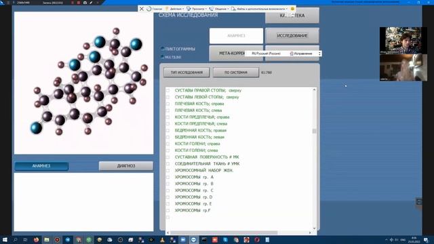
Task: Click the pen annotate icon in top recording bar
Action: [91, 3]
